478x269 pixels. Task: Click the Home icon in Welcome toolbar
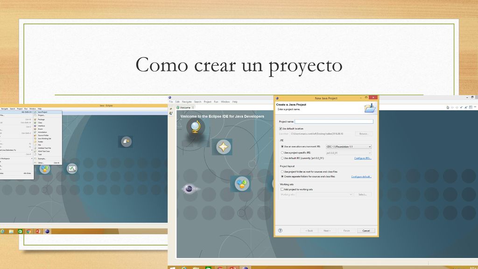tap(448, 107)
